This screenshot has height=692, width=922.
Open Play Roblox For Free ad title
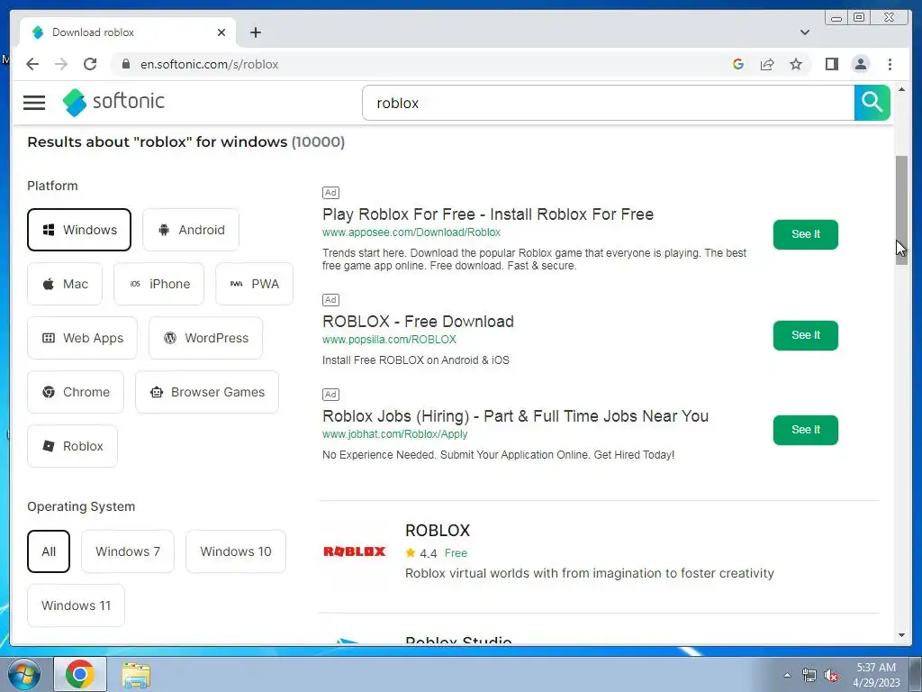[x=488, y=214]
